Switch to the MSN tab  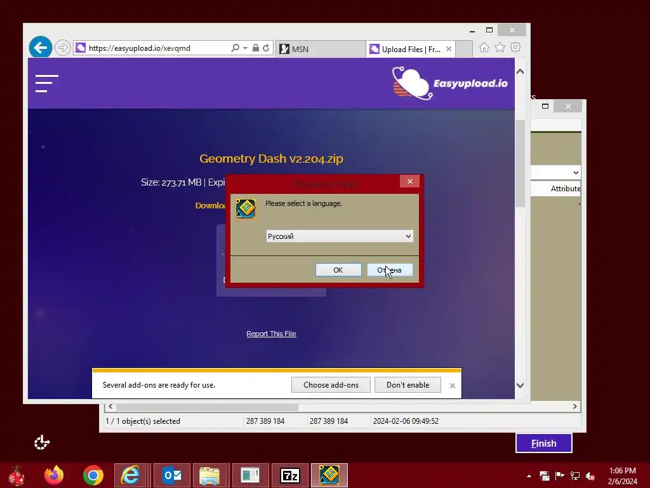tap(320, 49)
